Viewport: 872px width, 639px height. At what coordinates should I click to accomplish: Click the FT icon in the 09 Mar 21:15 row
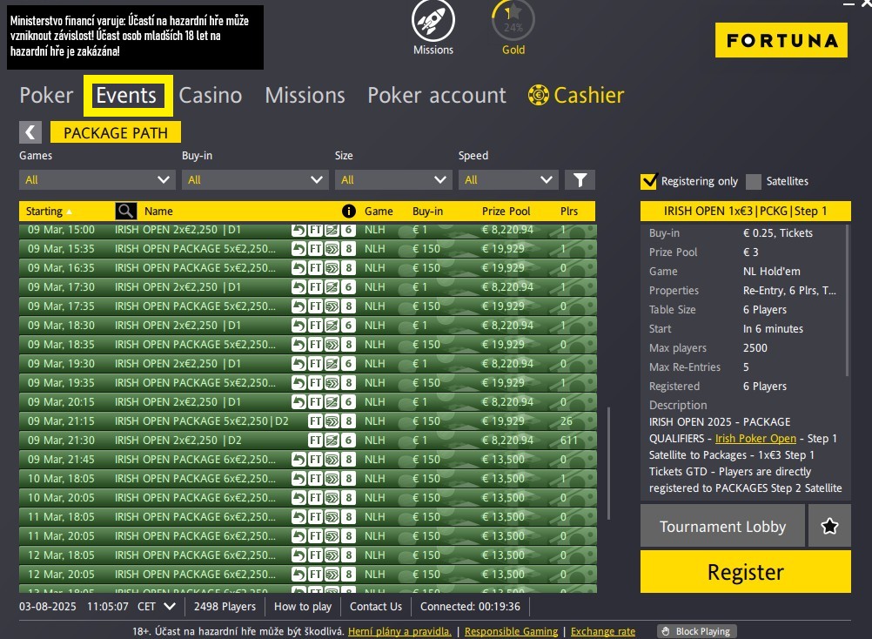click(315, 421)
